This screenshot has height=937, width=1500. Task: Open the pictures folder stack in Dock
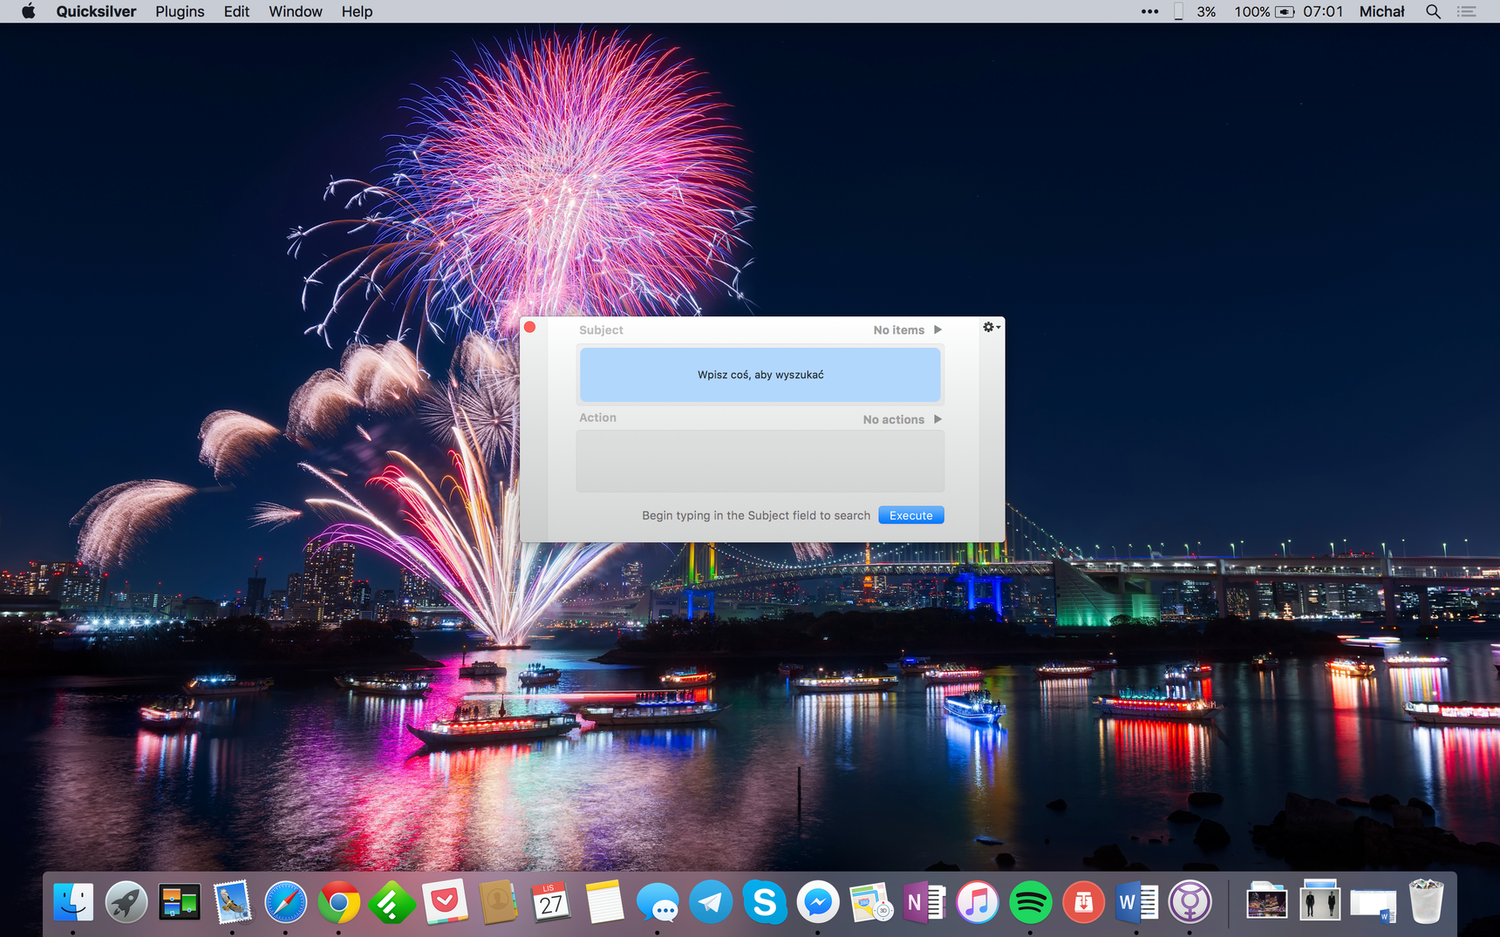click(1267, 902)
